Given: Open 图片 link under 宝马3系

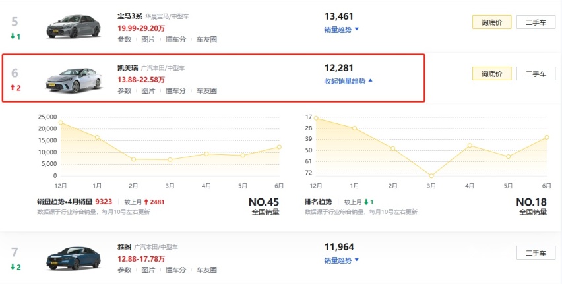Looking at the screenshot, I should click(148, 40).
